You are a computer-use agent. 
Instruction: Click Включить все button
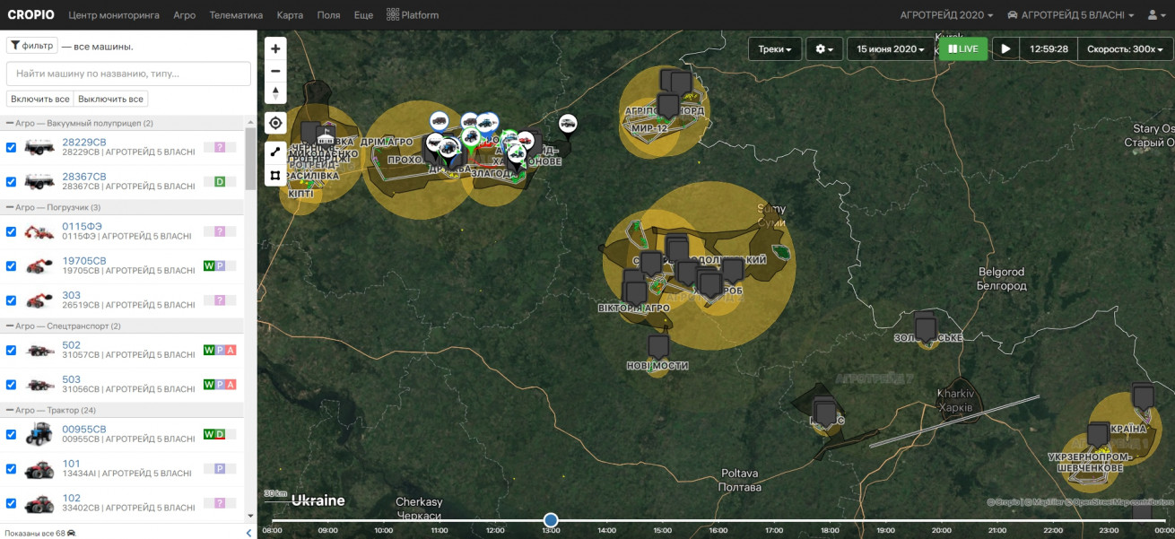click(x=39, y=99)
